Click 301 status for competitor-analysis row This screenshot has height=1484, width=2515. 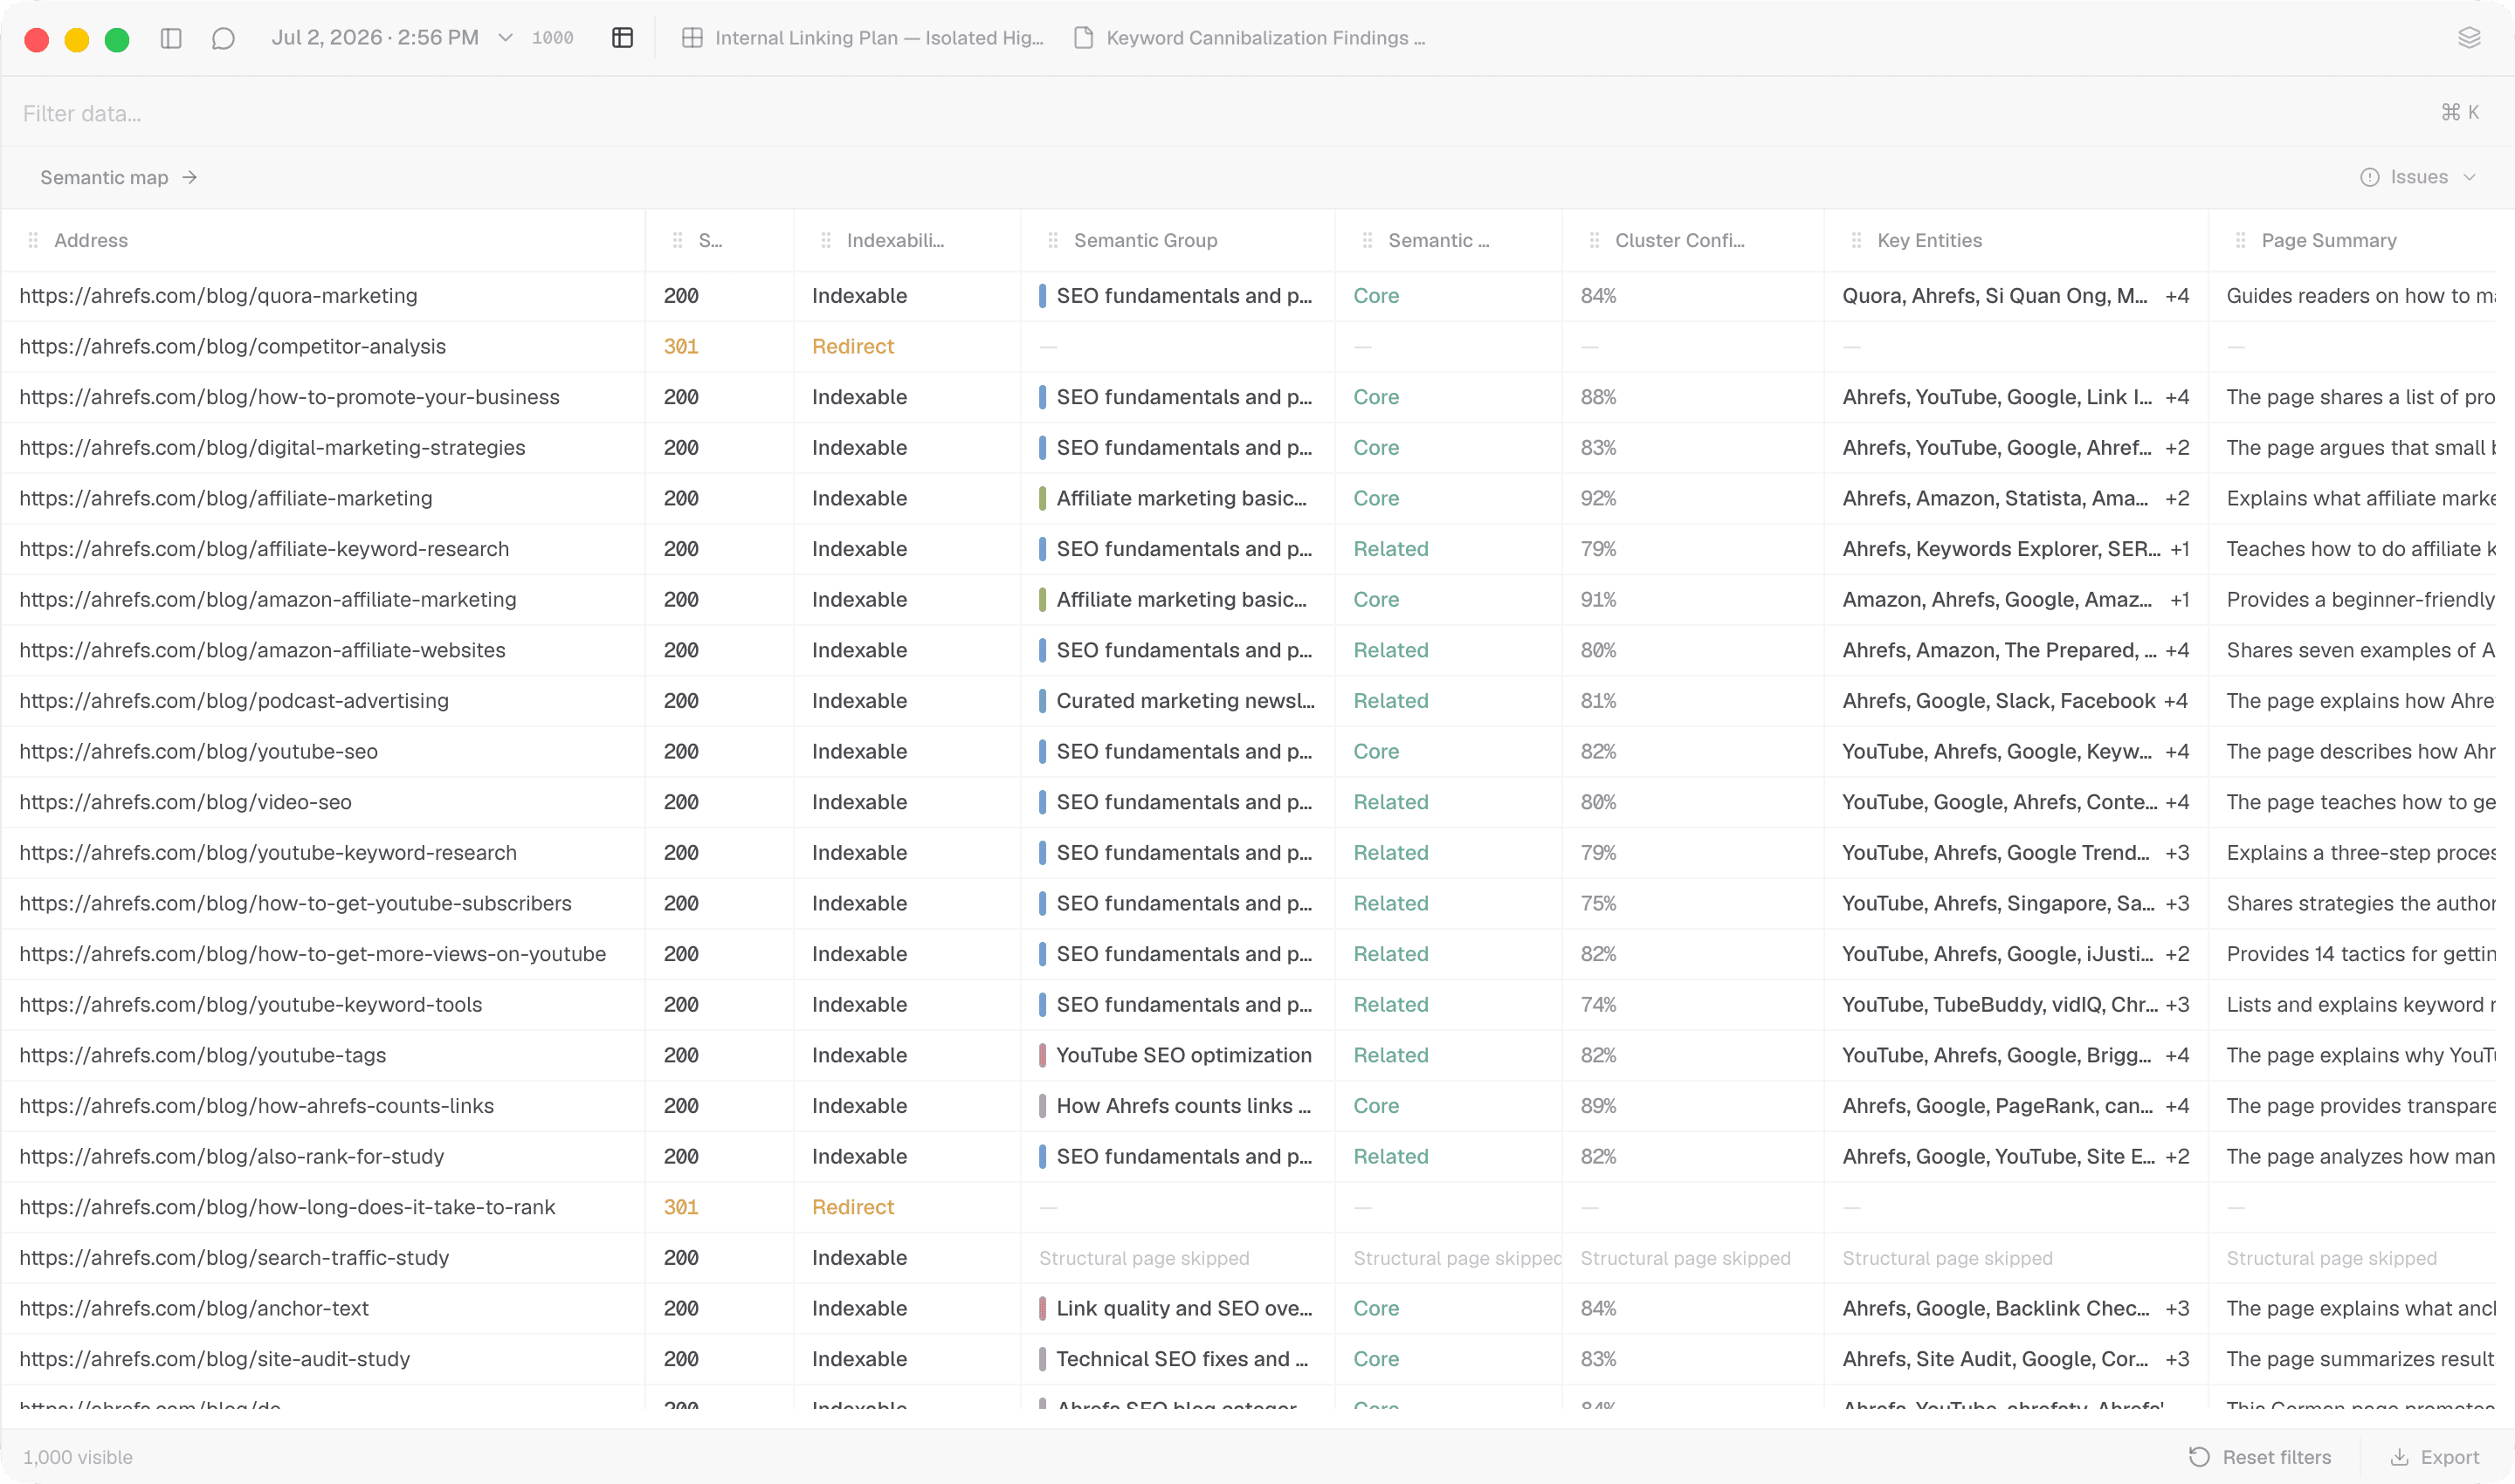680,346
